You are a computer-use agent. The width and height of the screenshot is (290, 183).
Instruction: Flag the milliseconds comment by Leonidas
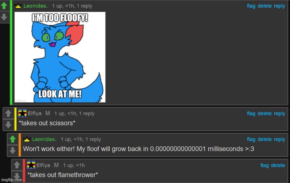[251, 139]
